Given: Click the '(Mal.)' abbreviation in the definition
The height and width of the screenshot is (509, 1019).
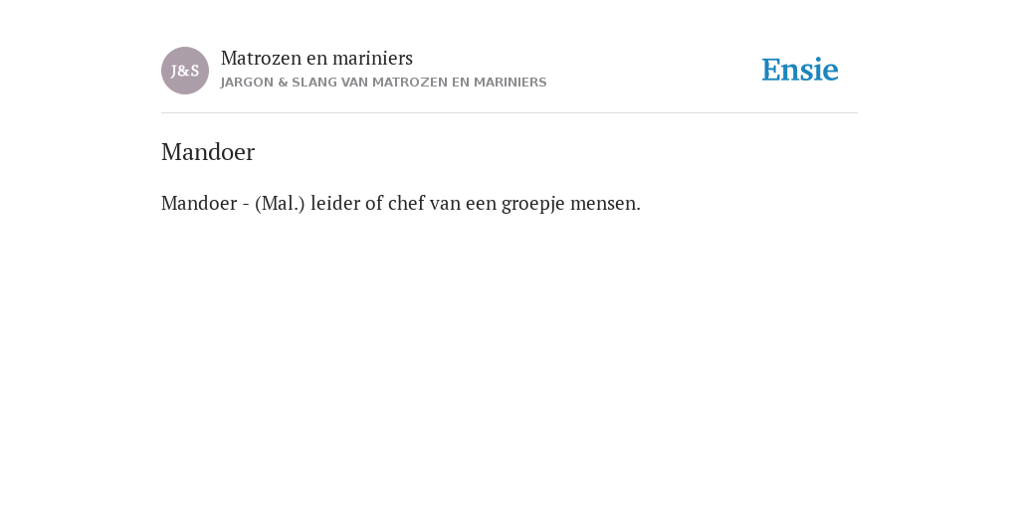Looking at the screenshot, I should coord(280,204).
